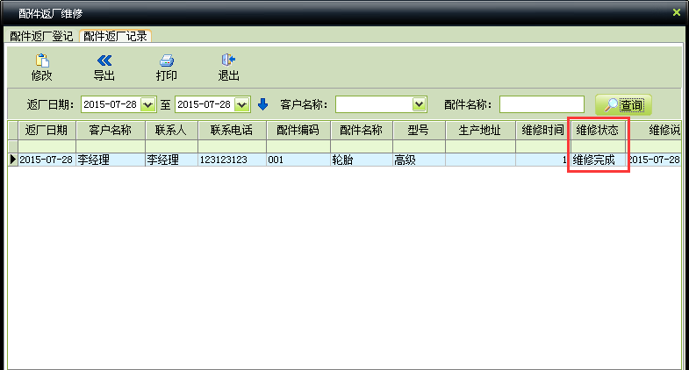Select the 配件返厂记录 tab

pyautogui.click(x=115, y=36)
